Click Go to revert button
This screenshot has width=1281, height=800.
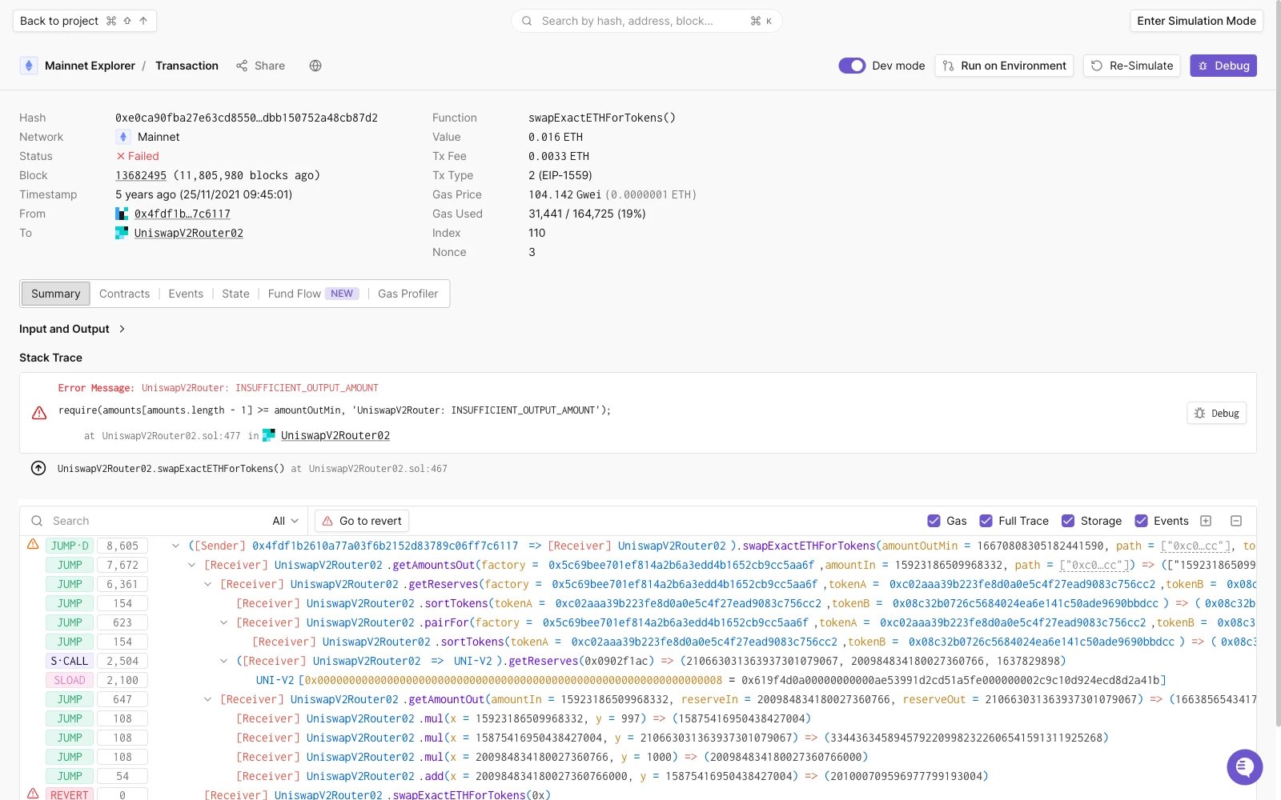click(362, 521)
